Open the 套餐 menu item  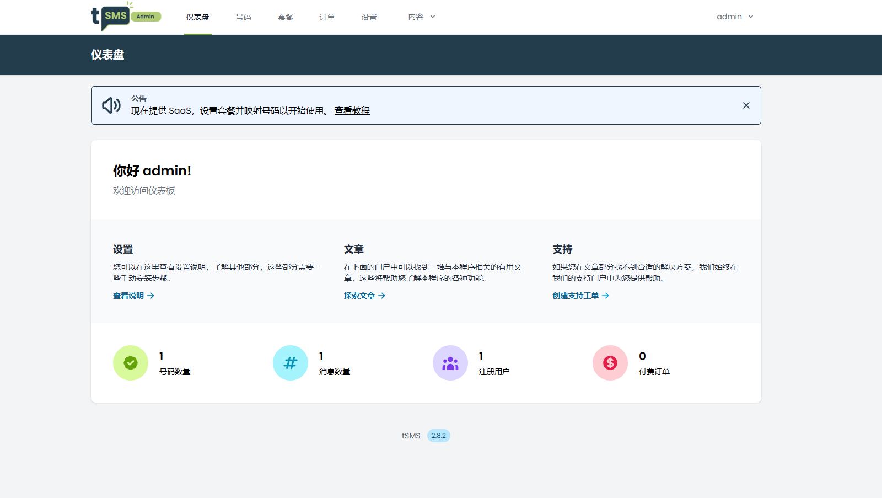[x=285, y=17]
